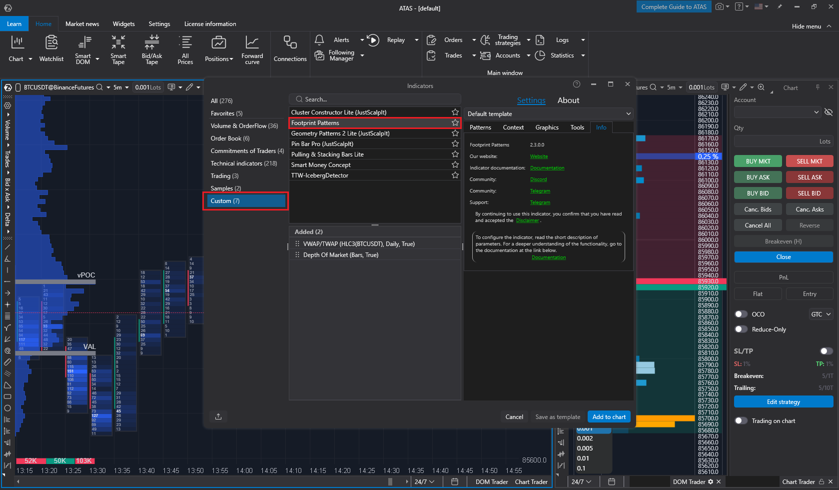Viewport: 839px width, 490px height.
Task: Click the indicator Search field
Action: coord(375,99)
